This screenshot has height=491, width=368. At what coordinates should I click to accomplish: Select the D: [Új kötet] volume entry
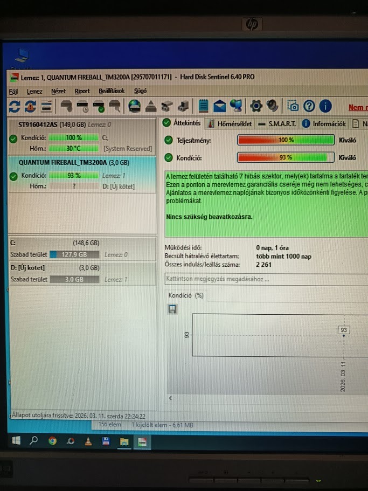click(x=82, y=274)
